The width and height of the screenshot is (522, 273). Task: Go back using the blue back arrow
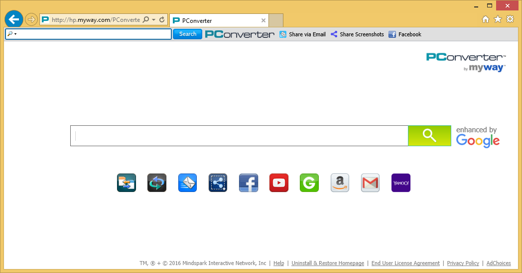point(13,19)
